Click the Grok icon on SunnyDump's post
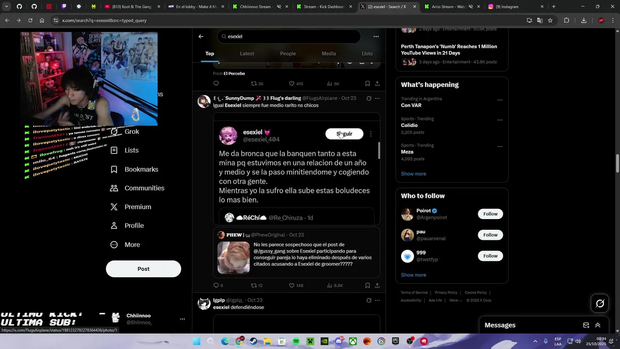The image size is (620, 349). (x=369, y=98)
